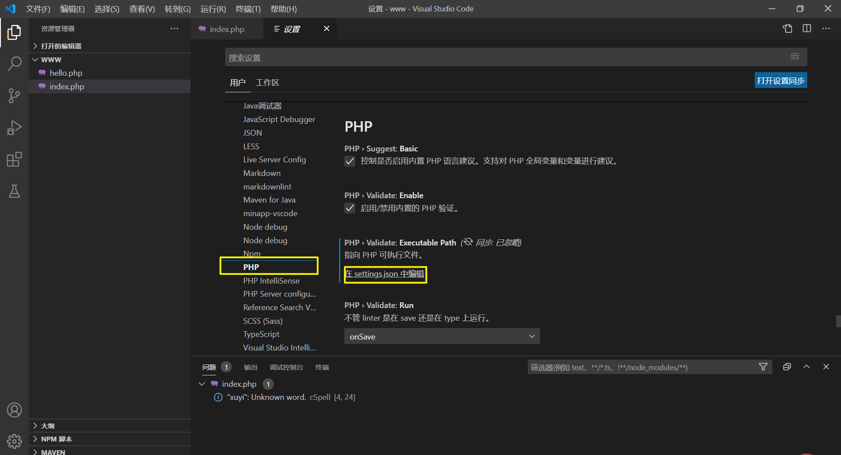
Task: Open the Extensions view
Action: [x=14, y=160]
